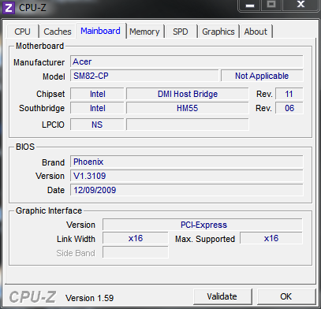
Task: Select the Manufacturer field showing Acer
Action: pos(187,61)
